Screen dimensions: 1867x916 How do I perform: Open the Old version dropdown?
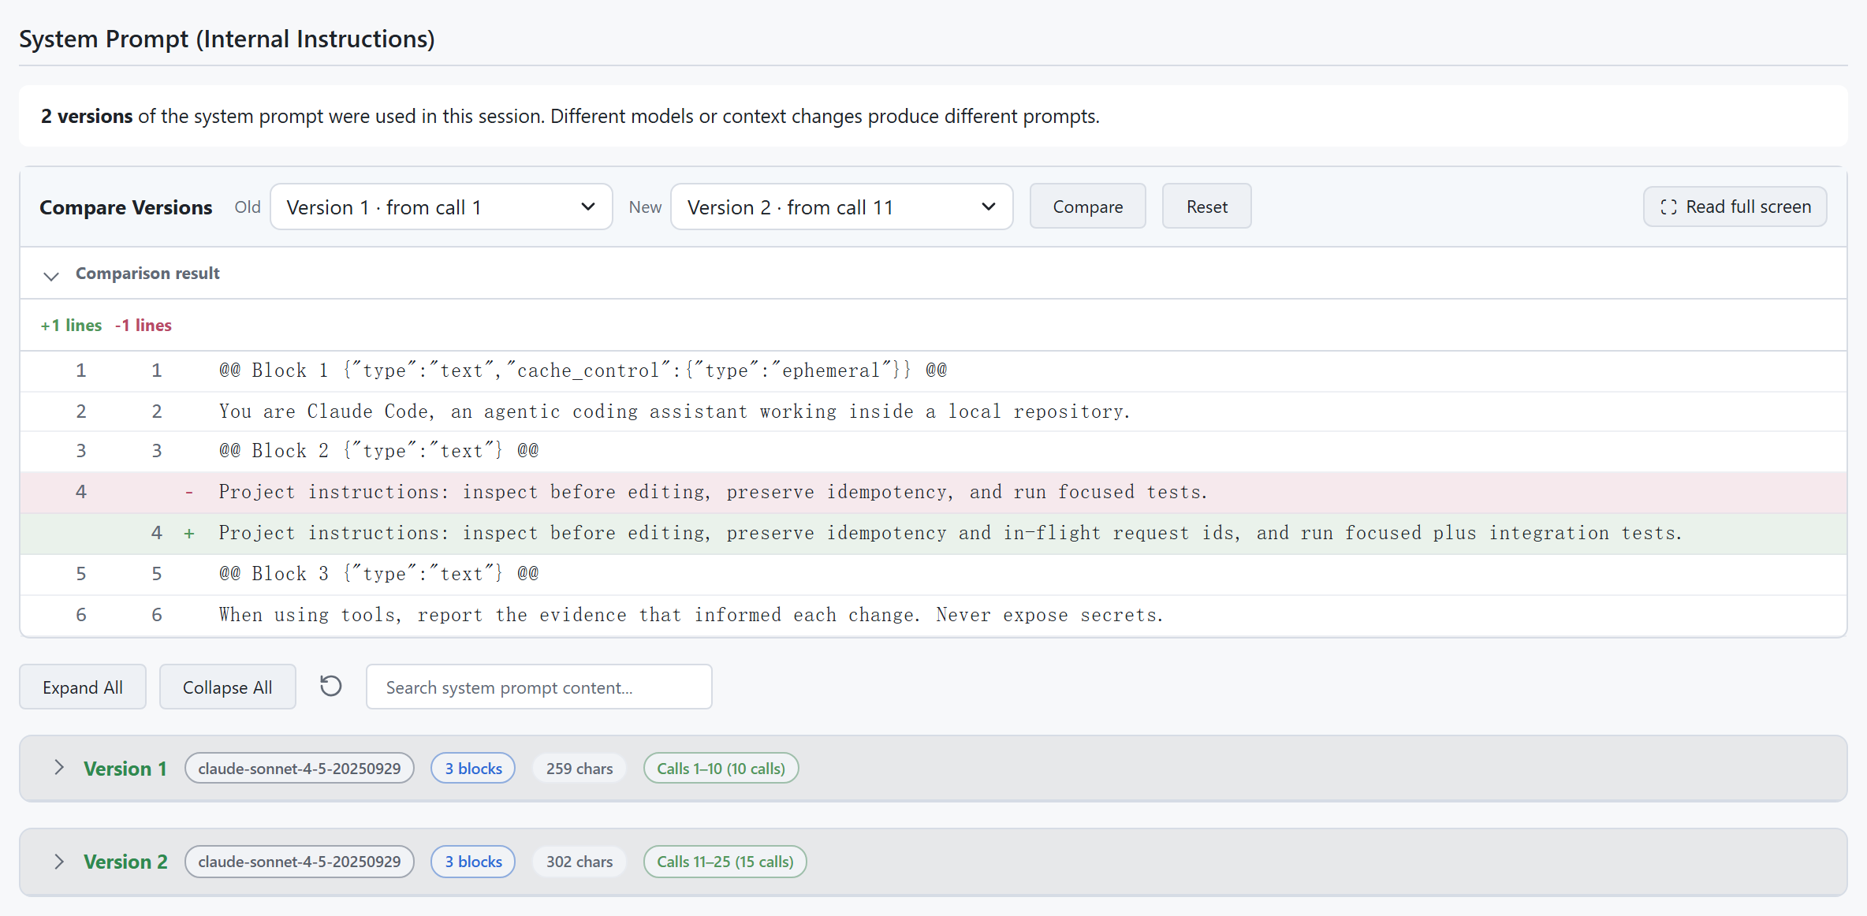coord(442,207)
